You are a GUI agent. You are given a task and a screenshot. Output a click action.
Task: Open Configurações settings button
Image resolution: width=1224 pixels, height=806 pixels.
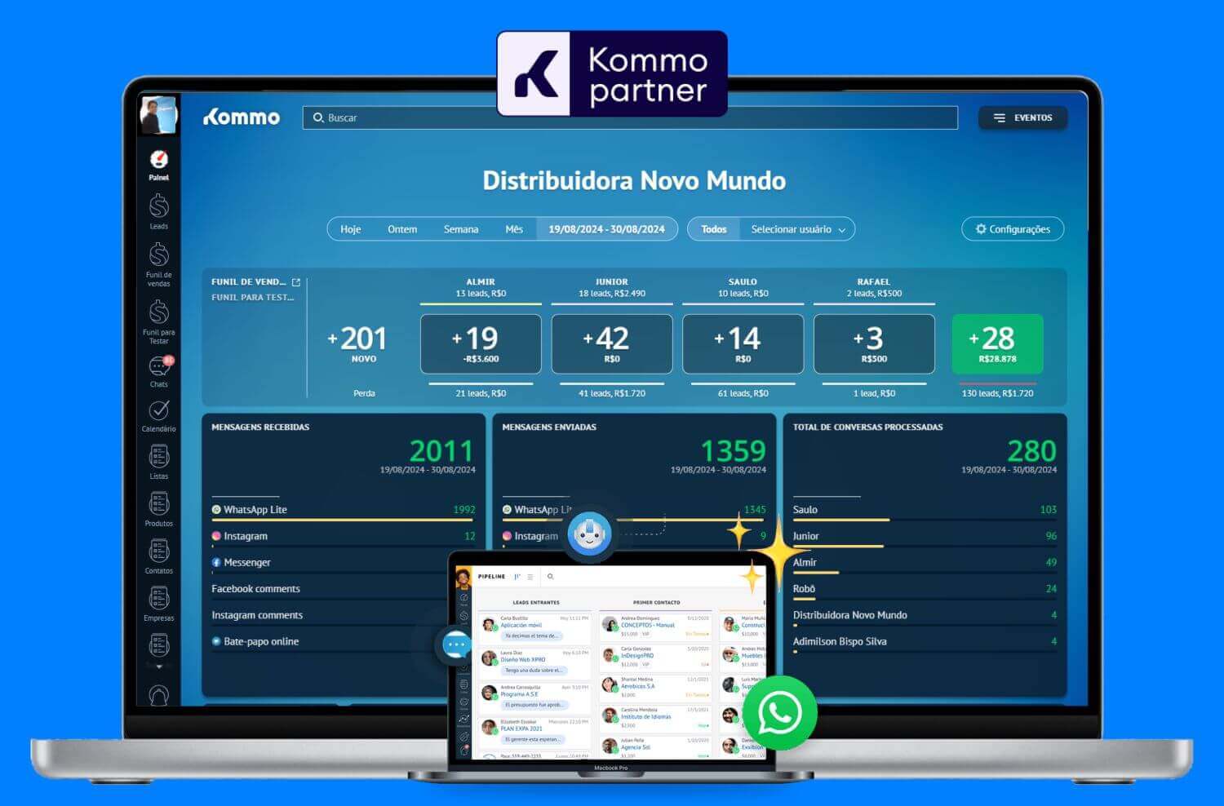(x=1013, y=229)
